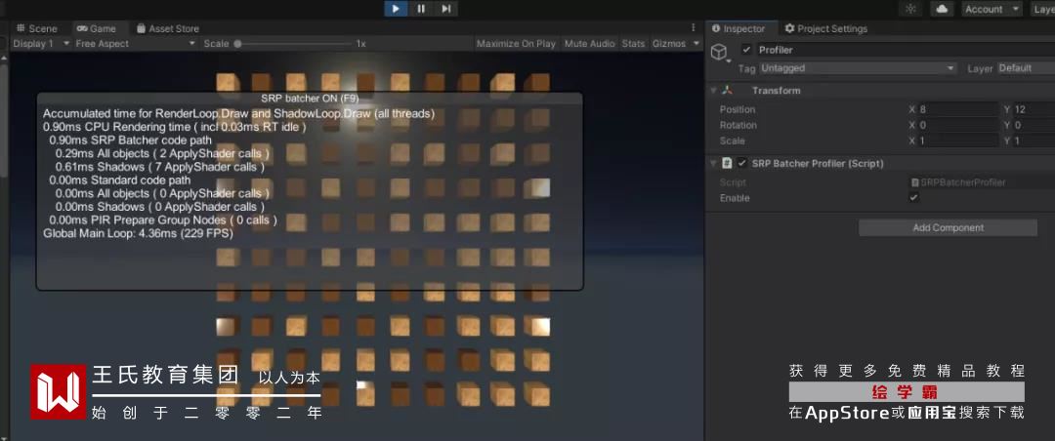Click the Transform component icon

[x=728, y=91]
